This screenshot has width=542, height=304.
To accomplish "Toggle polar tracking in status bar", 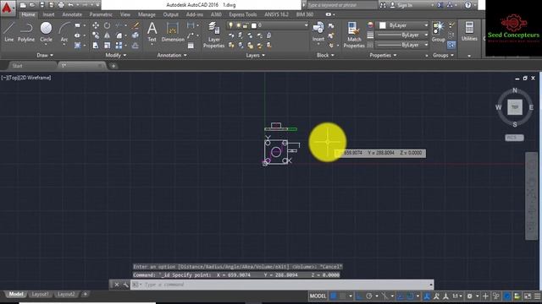I will pyautogui.click(x=369, y=296).
